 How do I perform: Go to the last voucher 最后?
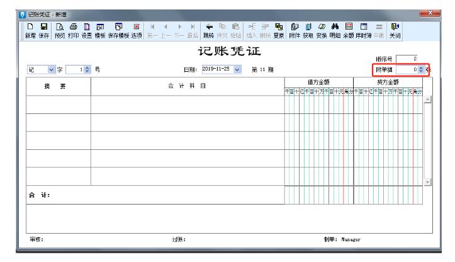[193, 30]
